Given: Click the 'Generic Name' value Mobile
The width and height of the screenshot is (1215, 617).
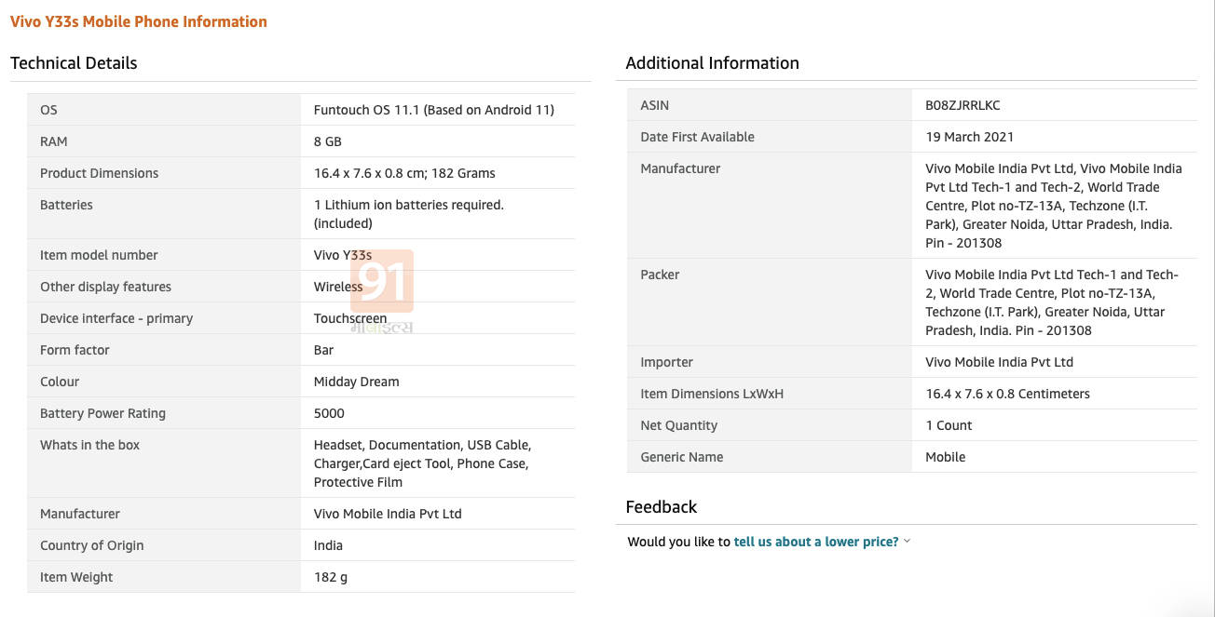Looking at the screenshot, I should (945, 457).
